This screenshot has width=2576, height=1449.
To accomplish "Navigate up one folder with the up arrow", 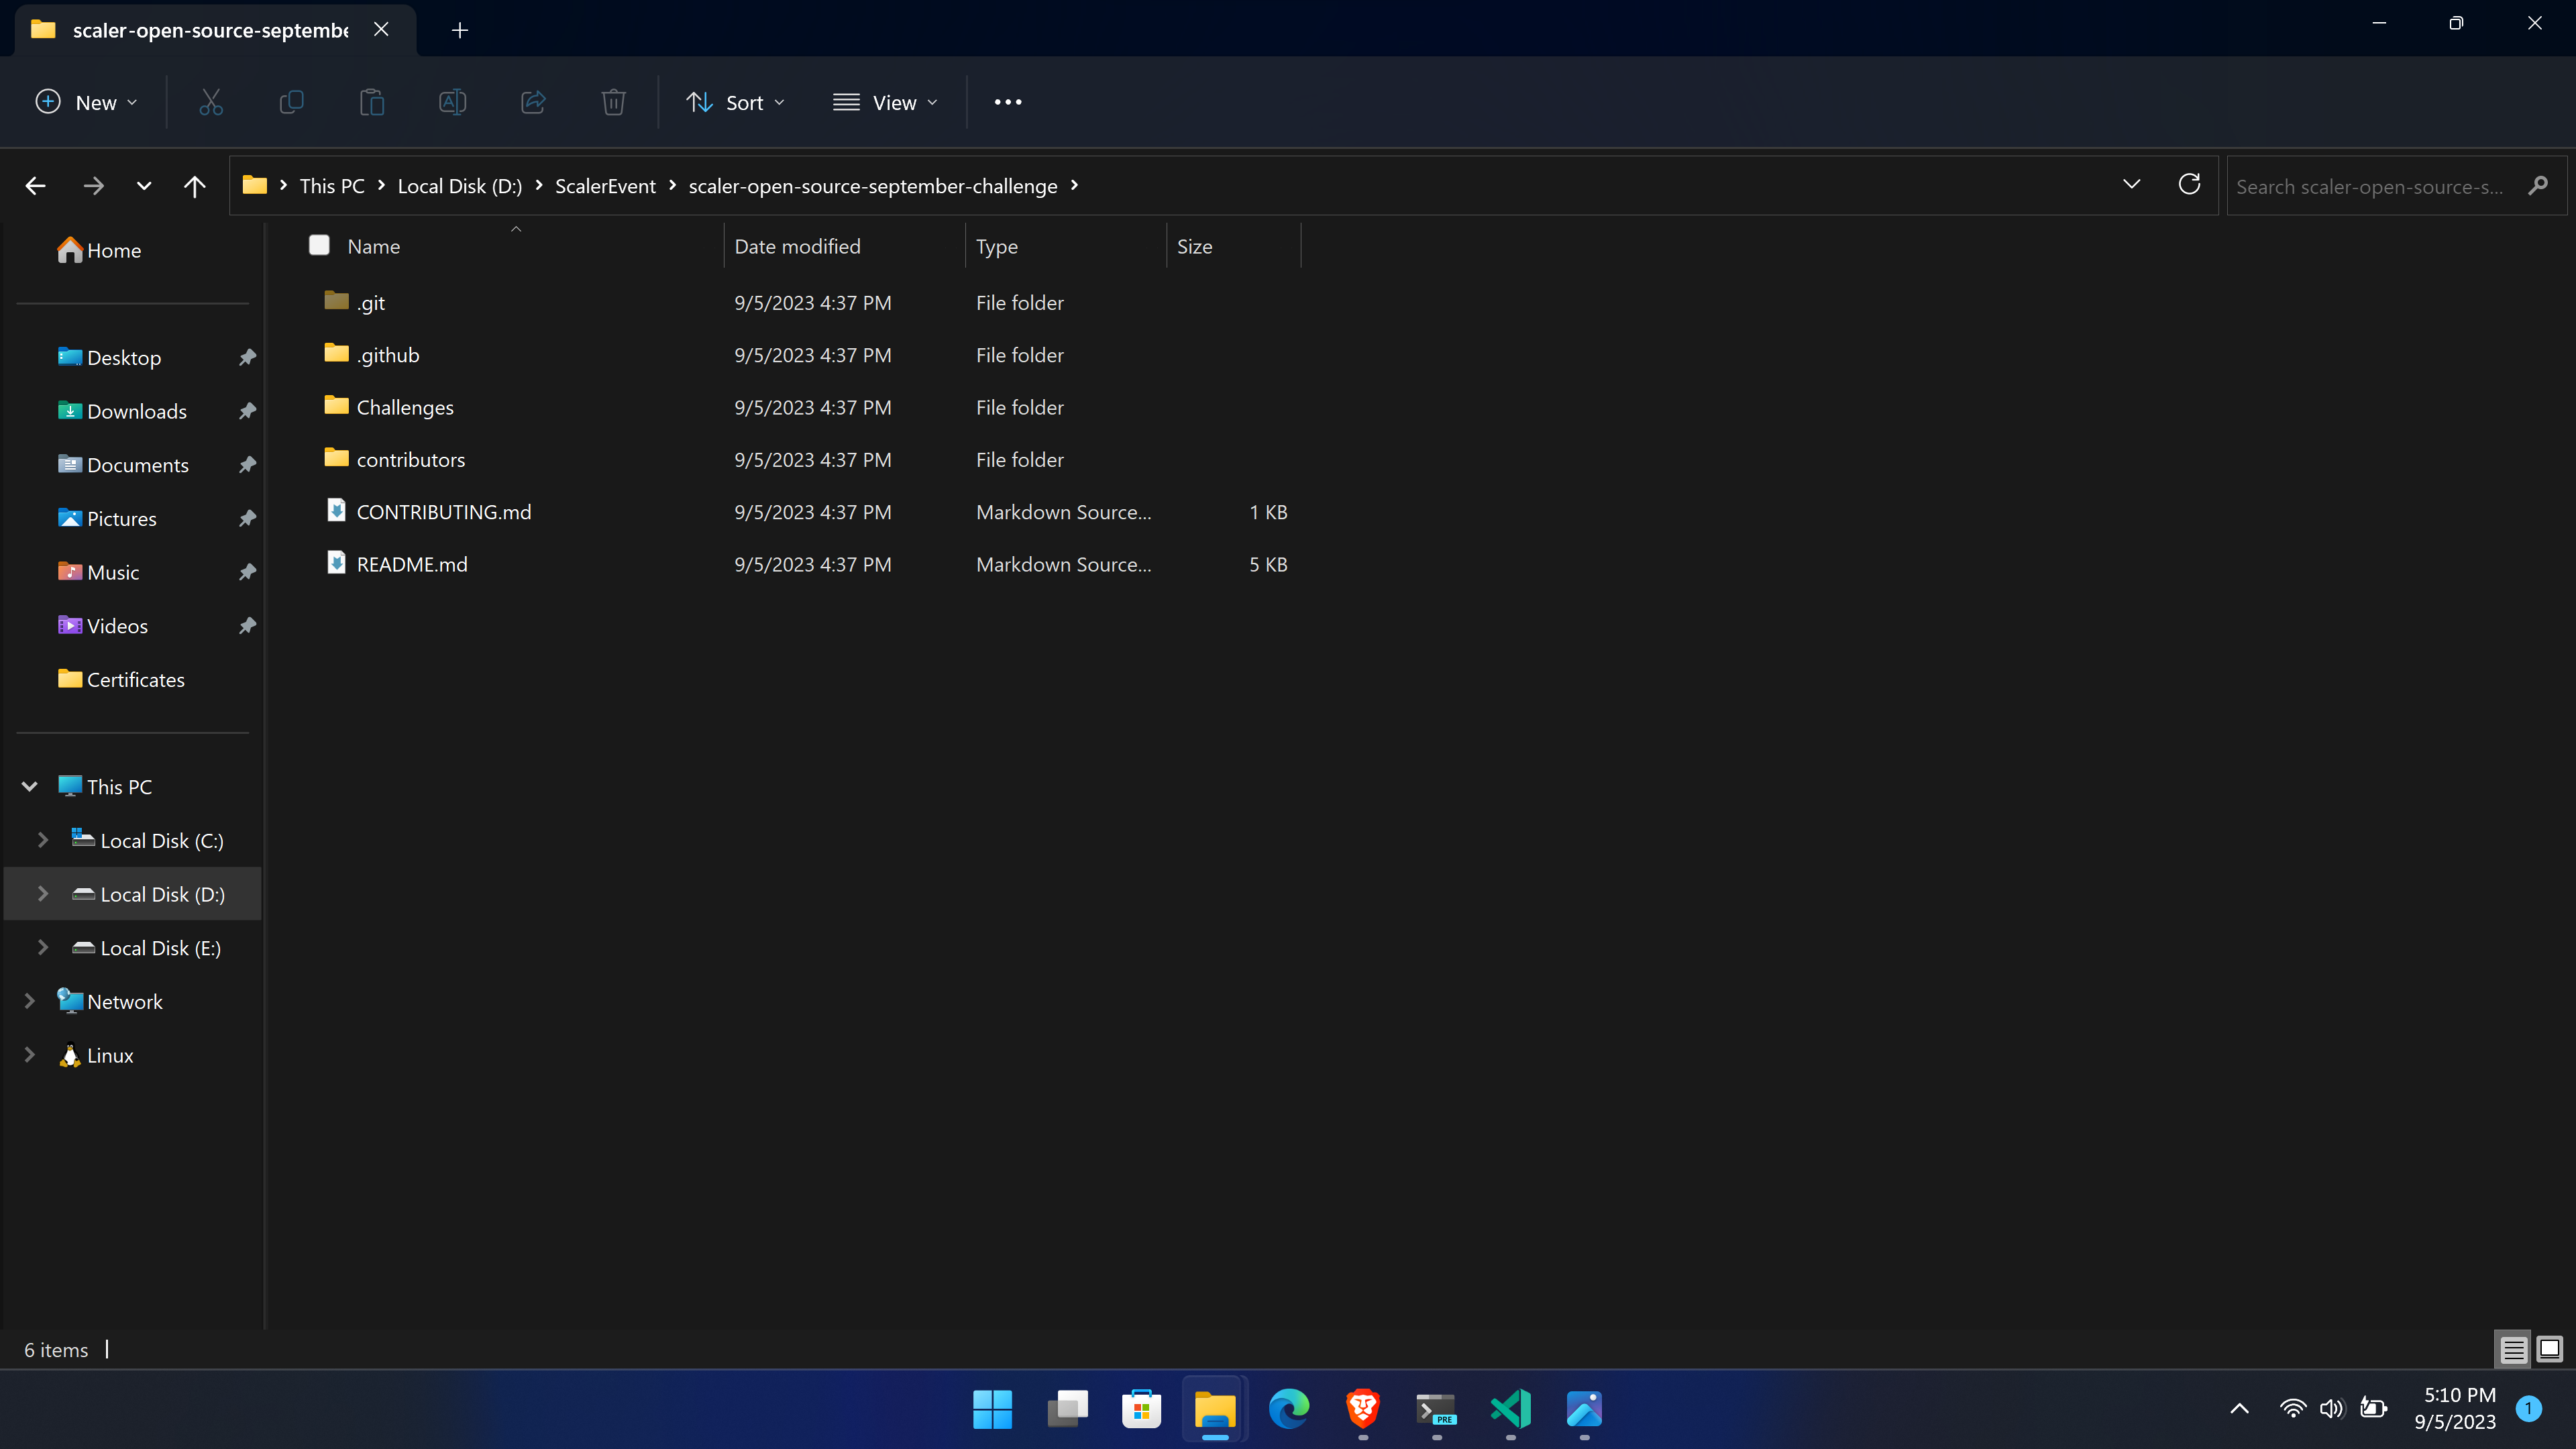I will 194,186.
